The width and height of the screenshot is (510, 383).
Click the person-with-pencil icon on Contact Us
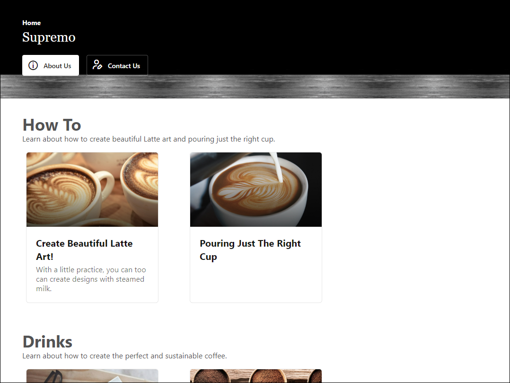[x=97, y=65]
